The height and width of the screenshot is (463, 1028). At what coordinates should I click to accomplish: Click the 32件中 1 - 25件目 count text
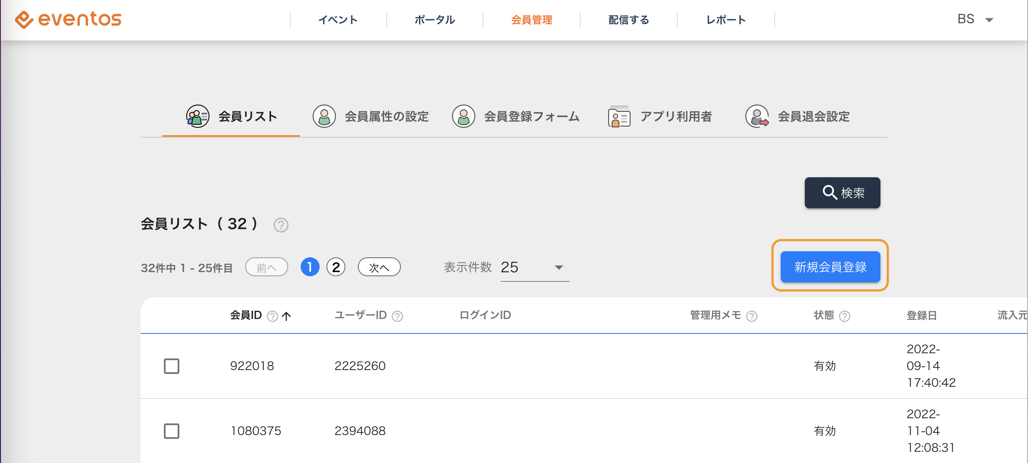coord(187,268)
